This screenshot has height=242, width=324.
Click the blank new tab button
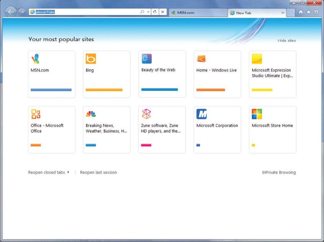click(x=290, y=12)
